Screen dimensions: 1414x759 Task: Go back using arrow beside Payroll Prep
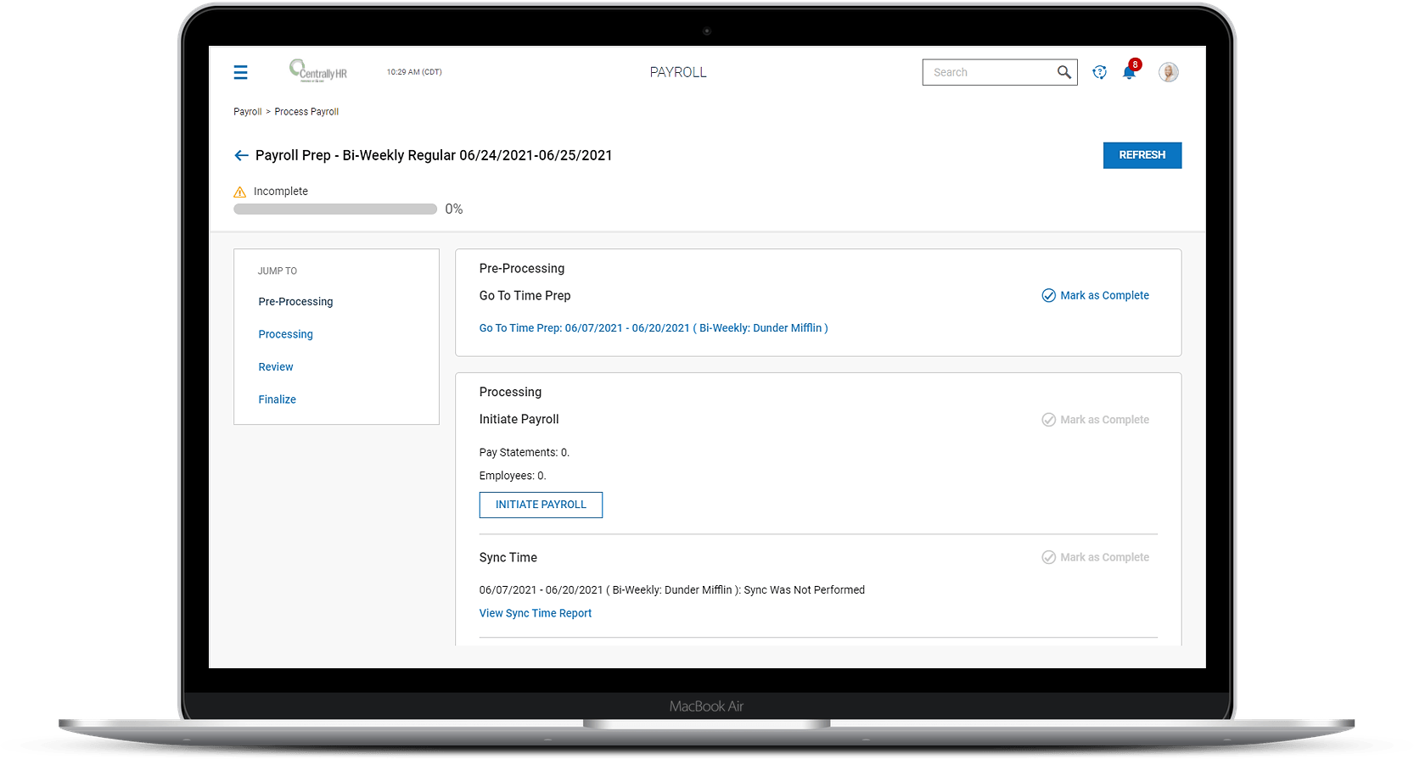[x=241, y=155]
